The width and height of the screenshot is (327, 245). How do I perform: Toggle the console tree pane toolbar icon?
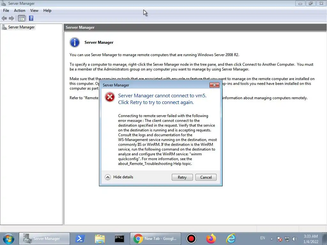pyautogui.click(x=21, y=18)
